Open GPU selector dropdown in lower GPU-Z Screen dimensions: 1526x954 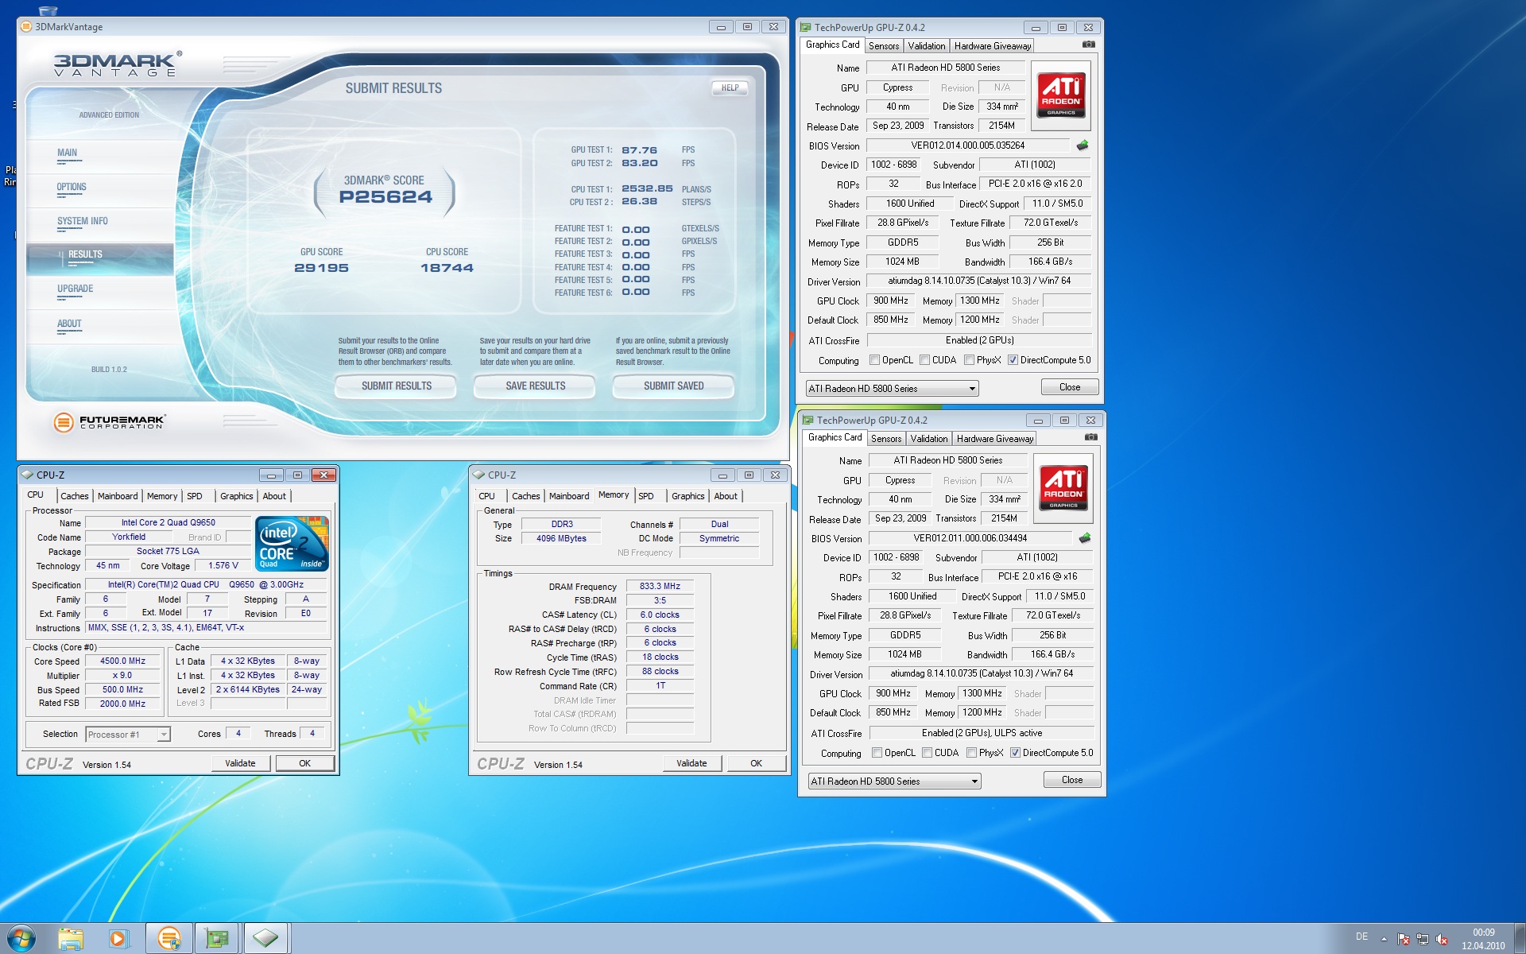894,781
